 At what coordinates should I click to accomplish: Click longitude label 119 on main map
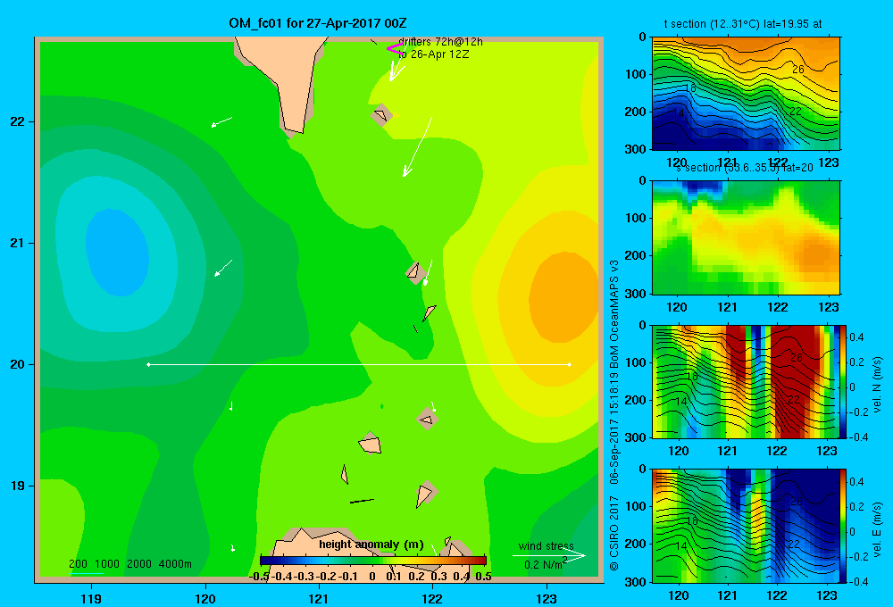click(91, 598)
